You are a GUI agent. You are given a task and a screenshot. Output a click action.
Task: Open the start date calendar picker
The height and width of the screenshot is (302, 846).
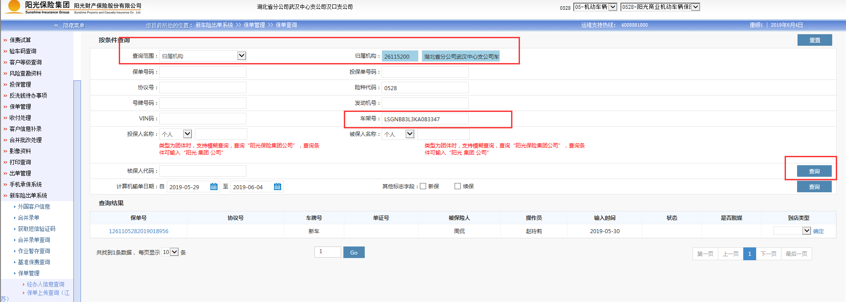coord(214,187)
